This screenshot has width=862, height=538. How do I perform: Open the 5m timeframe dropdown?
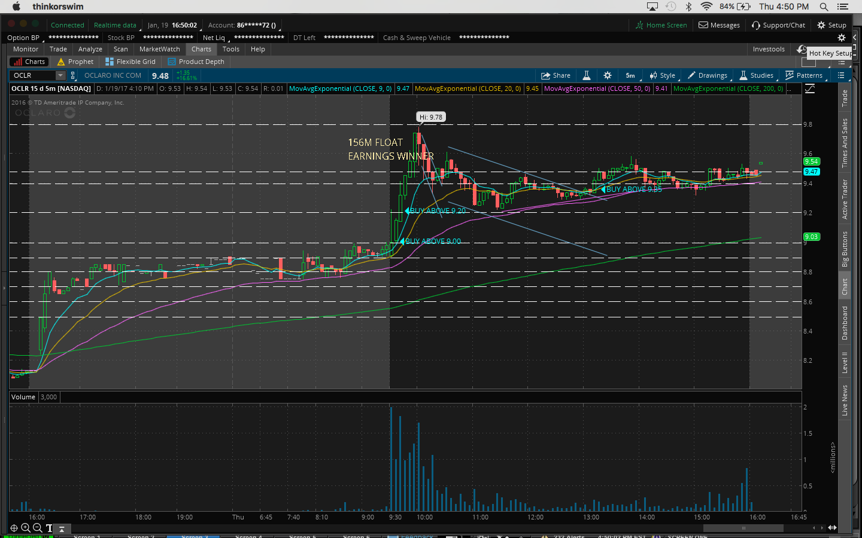[632, 75]
